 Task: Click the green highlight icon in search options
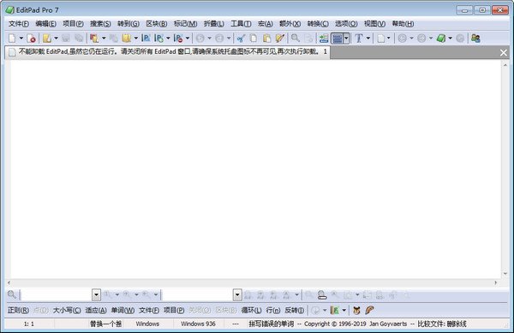334,310
